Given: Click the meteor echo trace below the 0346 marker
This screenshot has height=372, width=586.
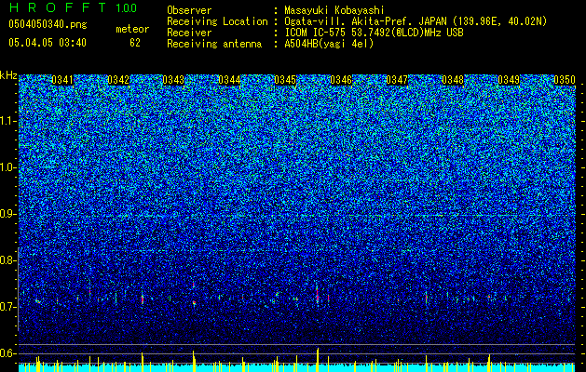Looking at the screenshot, I should pyautogui.click(x=318, y=295).
